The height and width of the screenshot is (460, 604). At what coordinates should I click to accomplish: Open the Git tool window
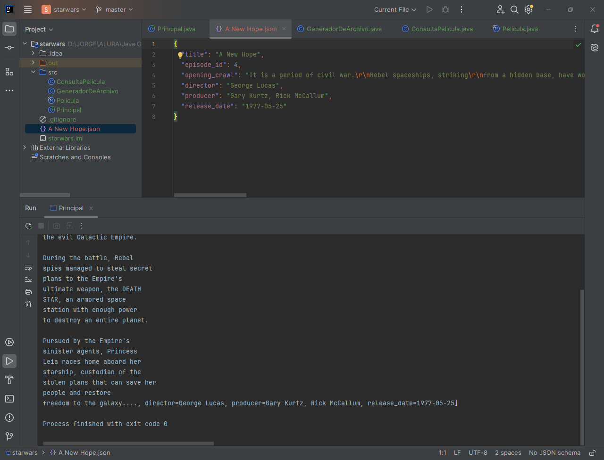click(9, 436)
